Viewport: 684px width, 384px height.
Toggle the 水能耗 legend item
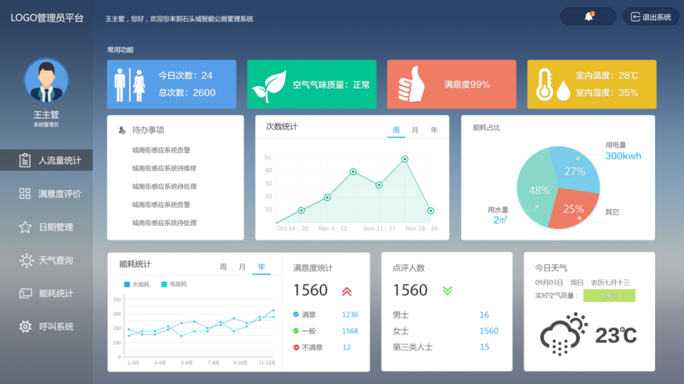click(x=137, y=285)
